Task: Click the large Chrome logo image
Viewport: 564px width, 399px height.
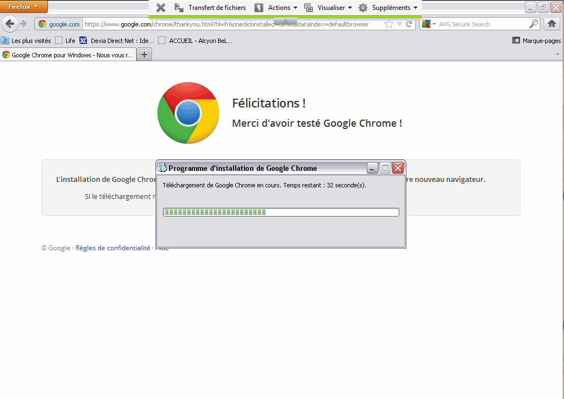Action: [x=188, y=113]
